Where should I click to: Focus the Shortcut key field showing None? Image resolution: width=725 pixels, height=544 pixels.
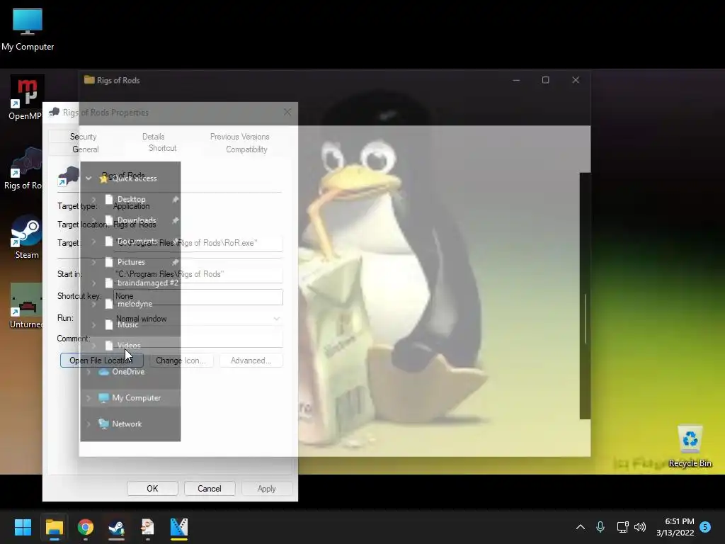point(198,297)
